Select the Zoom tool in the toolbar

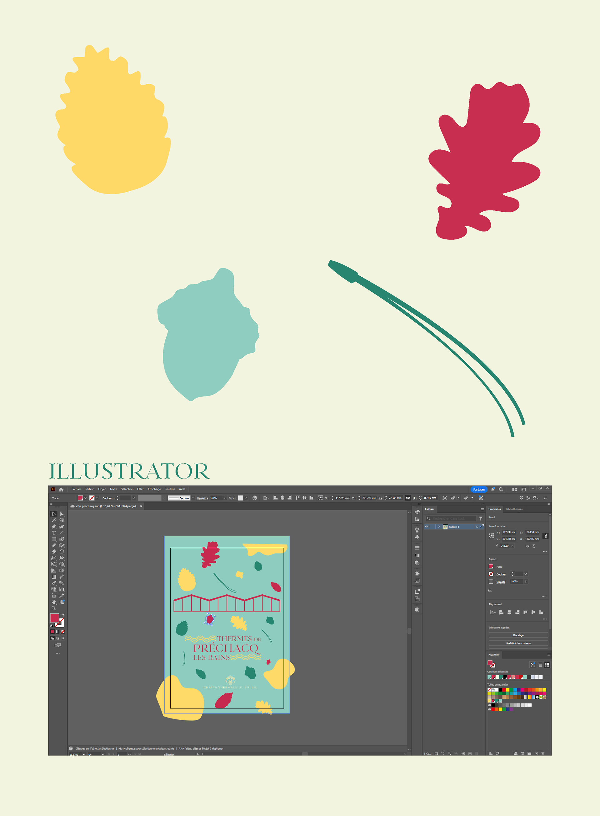pyautogui.click(x=54, y=608)
